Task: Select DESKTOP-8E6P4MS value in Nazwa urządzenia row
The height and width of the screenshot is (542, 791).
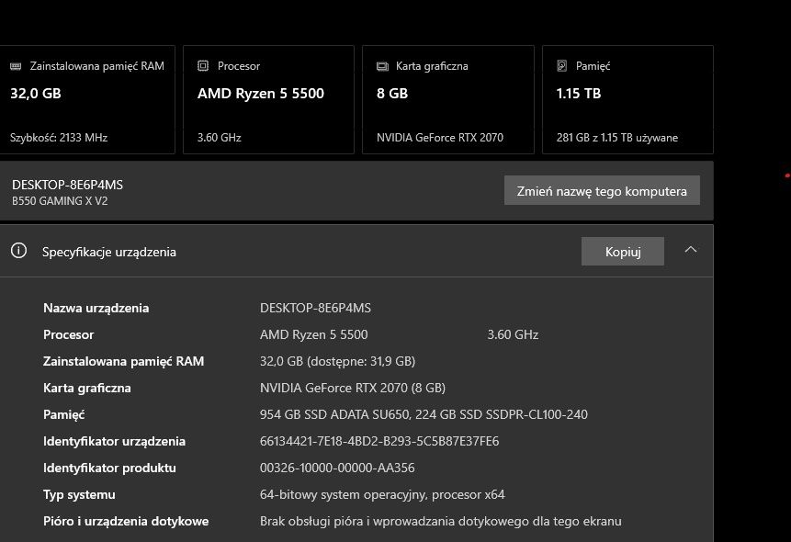Action: [x=315, y=308]
